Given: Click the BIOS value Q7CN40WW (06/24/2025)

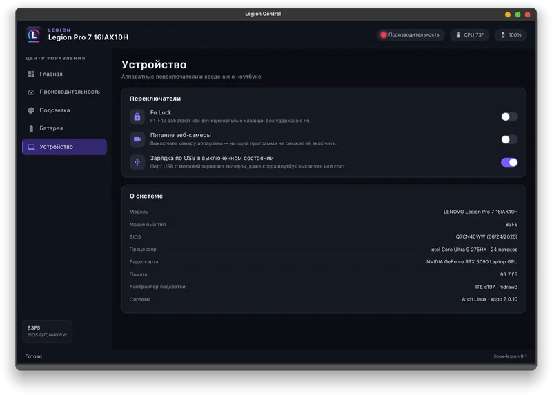Looking at the screenshot, I should (486, 236).
